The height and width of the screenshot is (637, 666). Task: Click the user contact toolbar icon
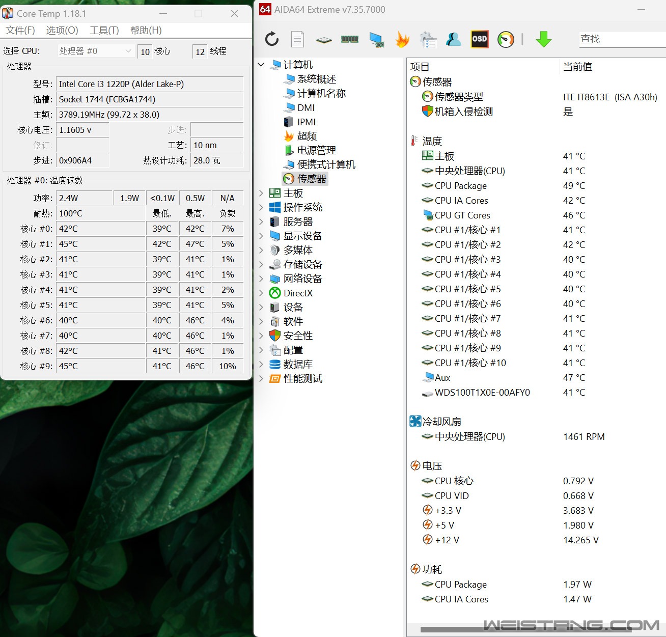(x=453, y=39)
